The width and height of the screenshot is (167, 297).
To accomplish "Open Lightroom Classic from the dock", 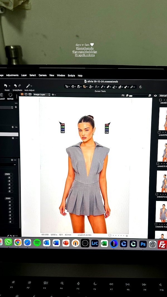I will tap(95, 243).
